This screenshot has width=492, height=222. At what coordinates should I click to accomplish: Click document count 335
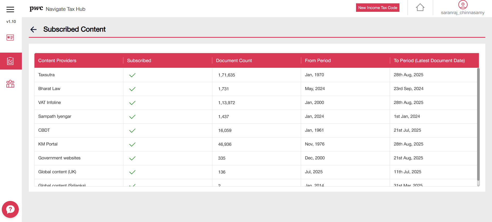click(x=222, y=158)
